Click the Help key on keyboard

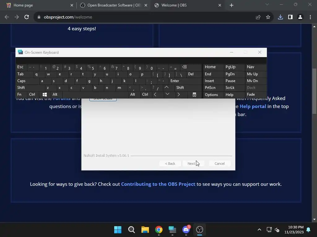click(234, 94)
